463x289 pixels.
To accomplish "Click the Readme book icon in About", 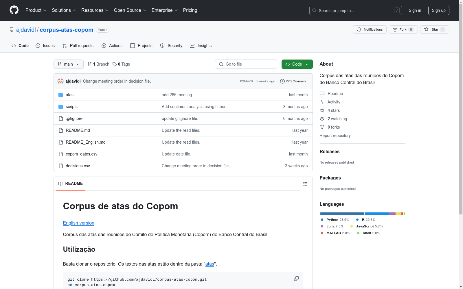I will point(322,94).
